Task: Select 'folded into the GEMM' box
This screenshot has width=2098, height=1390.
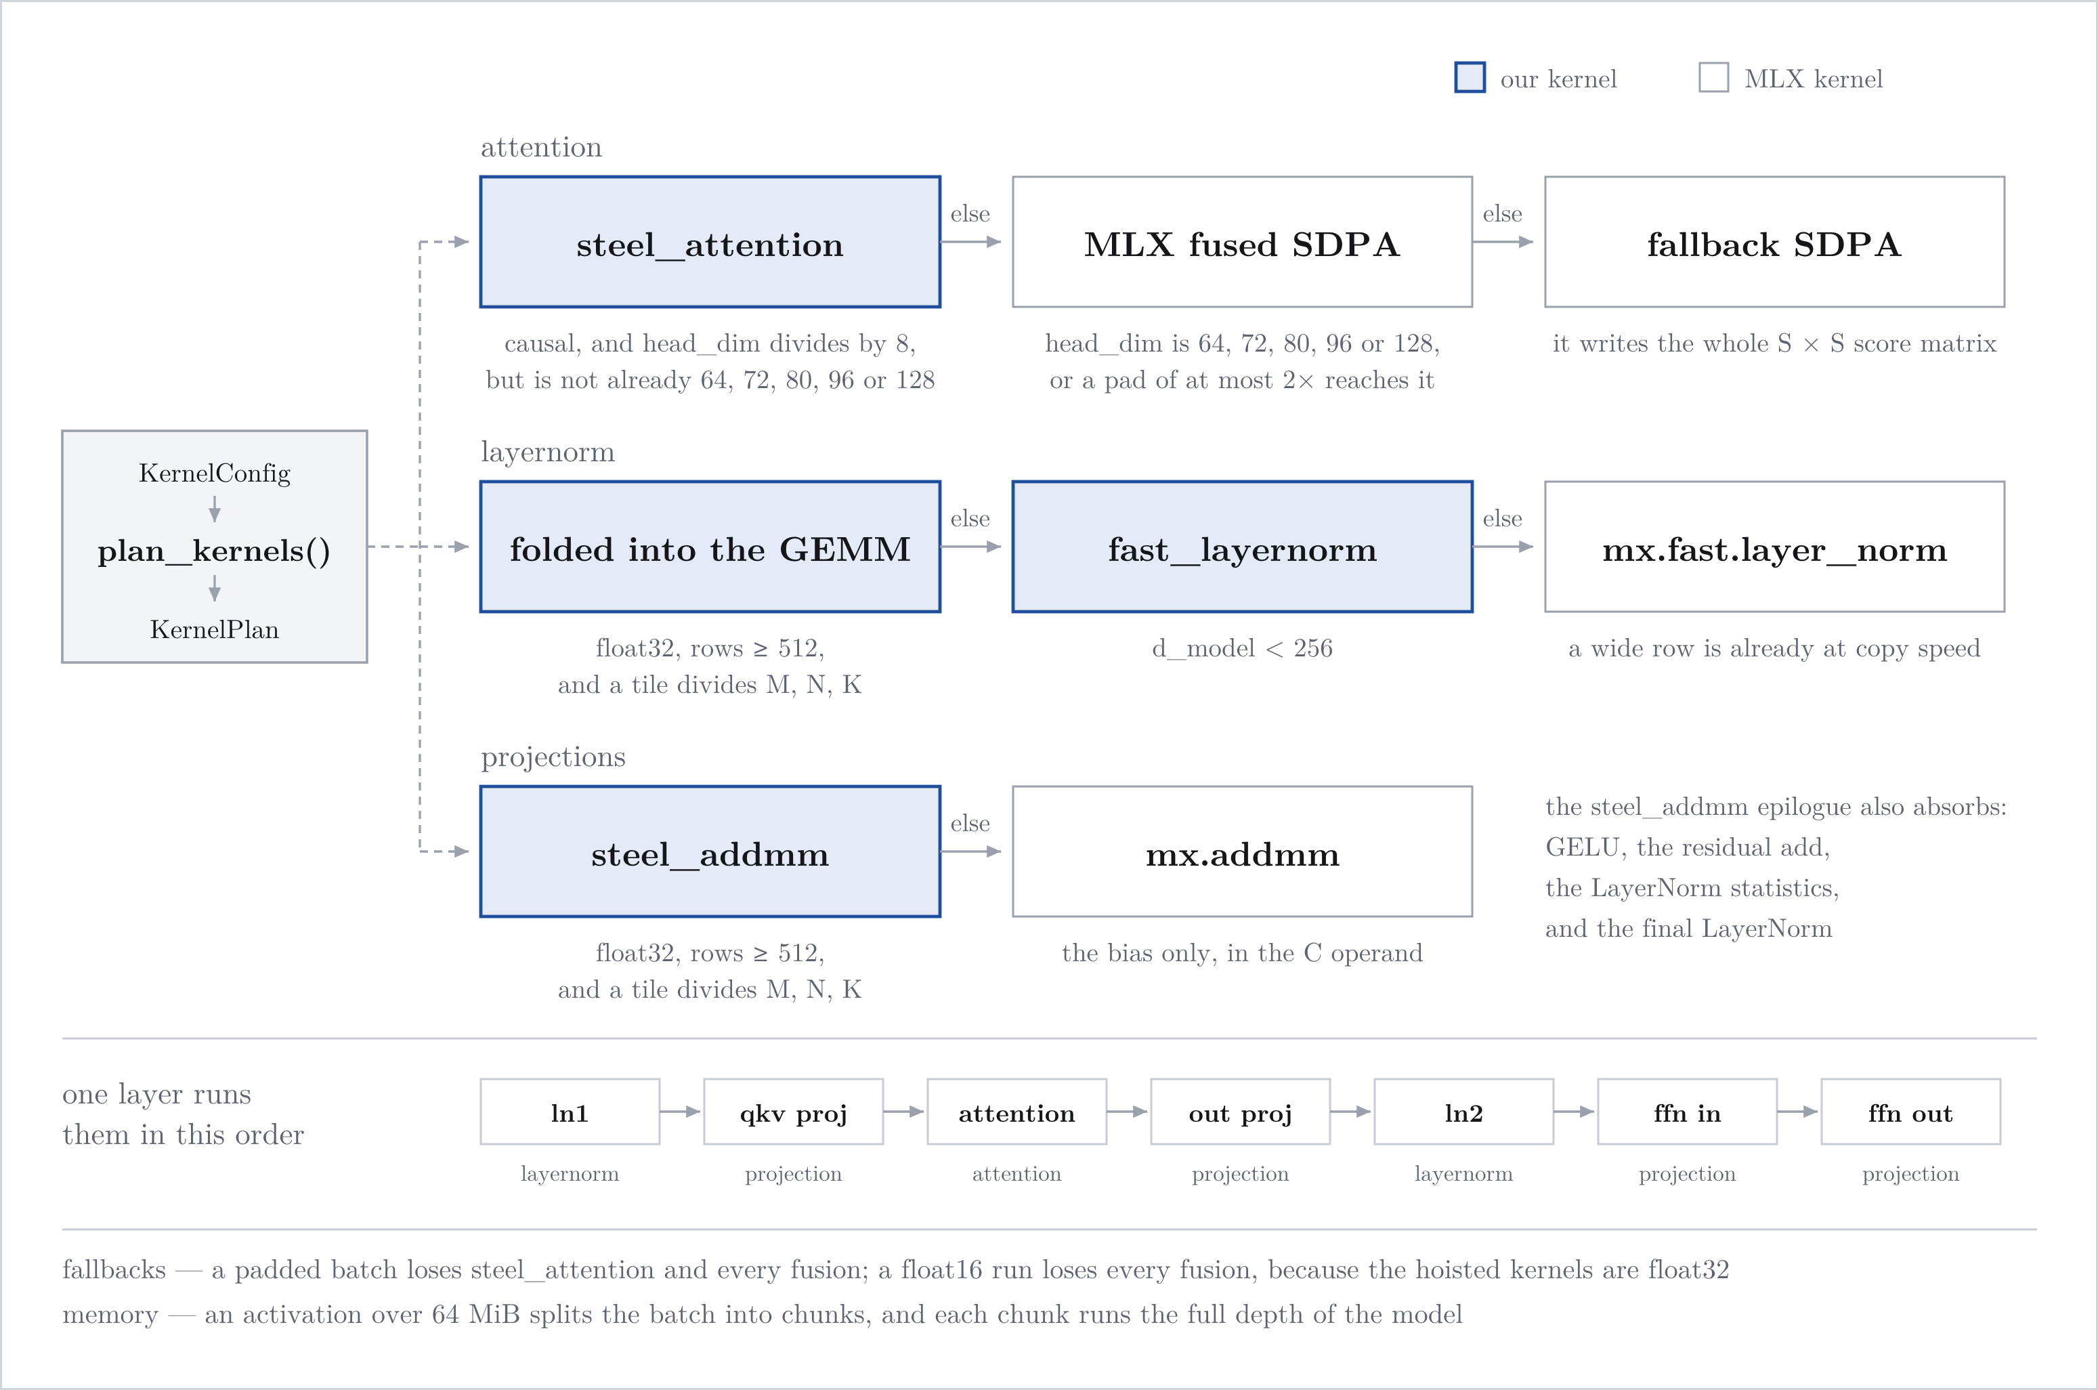Action: click(710, 547)
